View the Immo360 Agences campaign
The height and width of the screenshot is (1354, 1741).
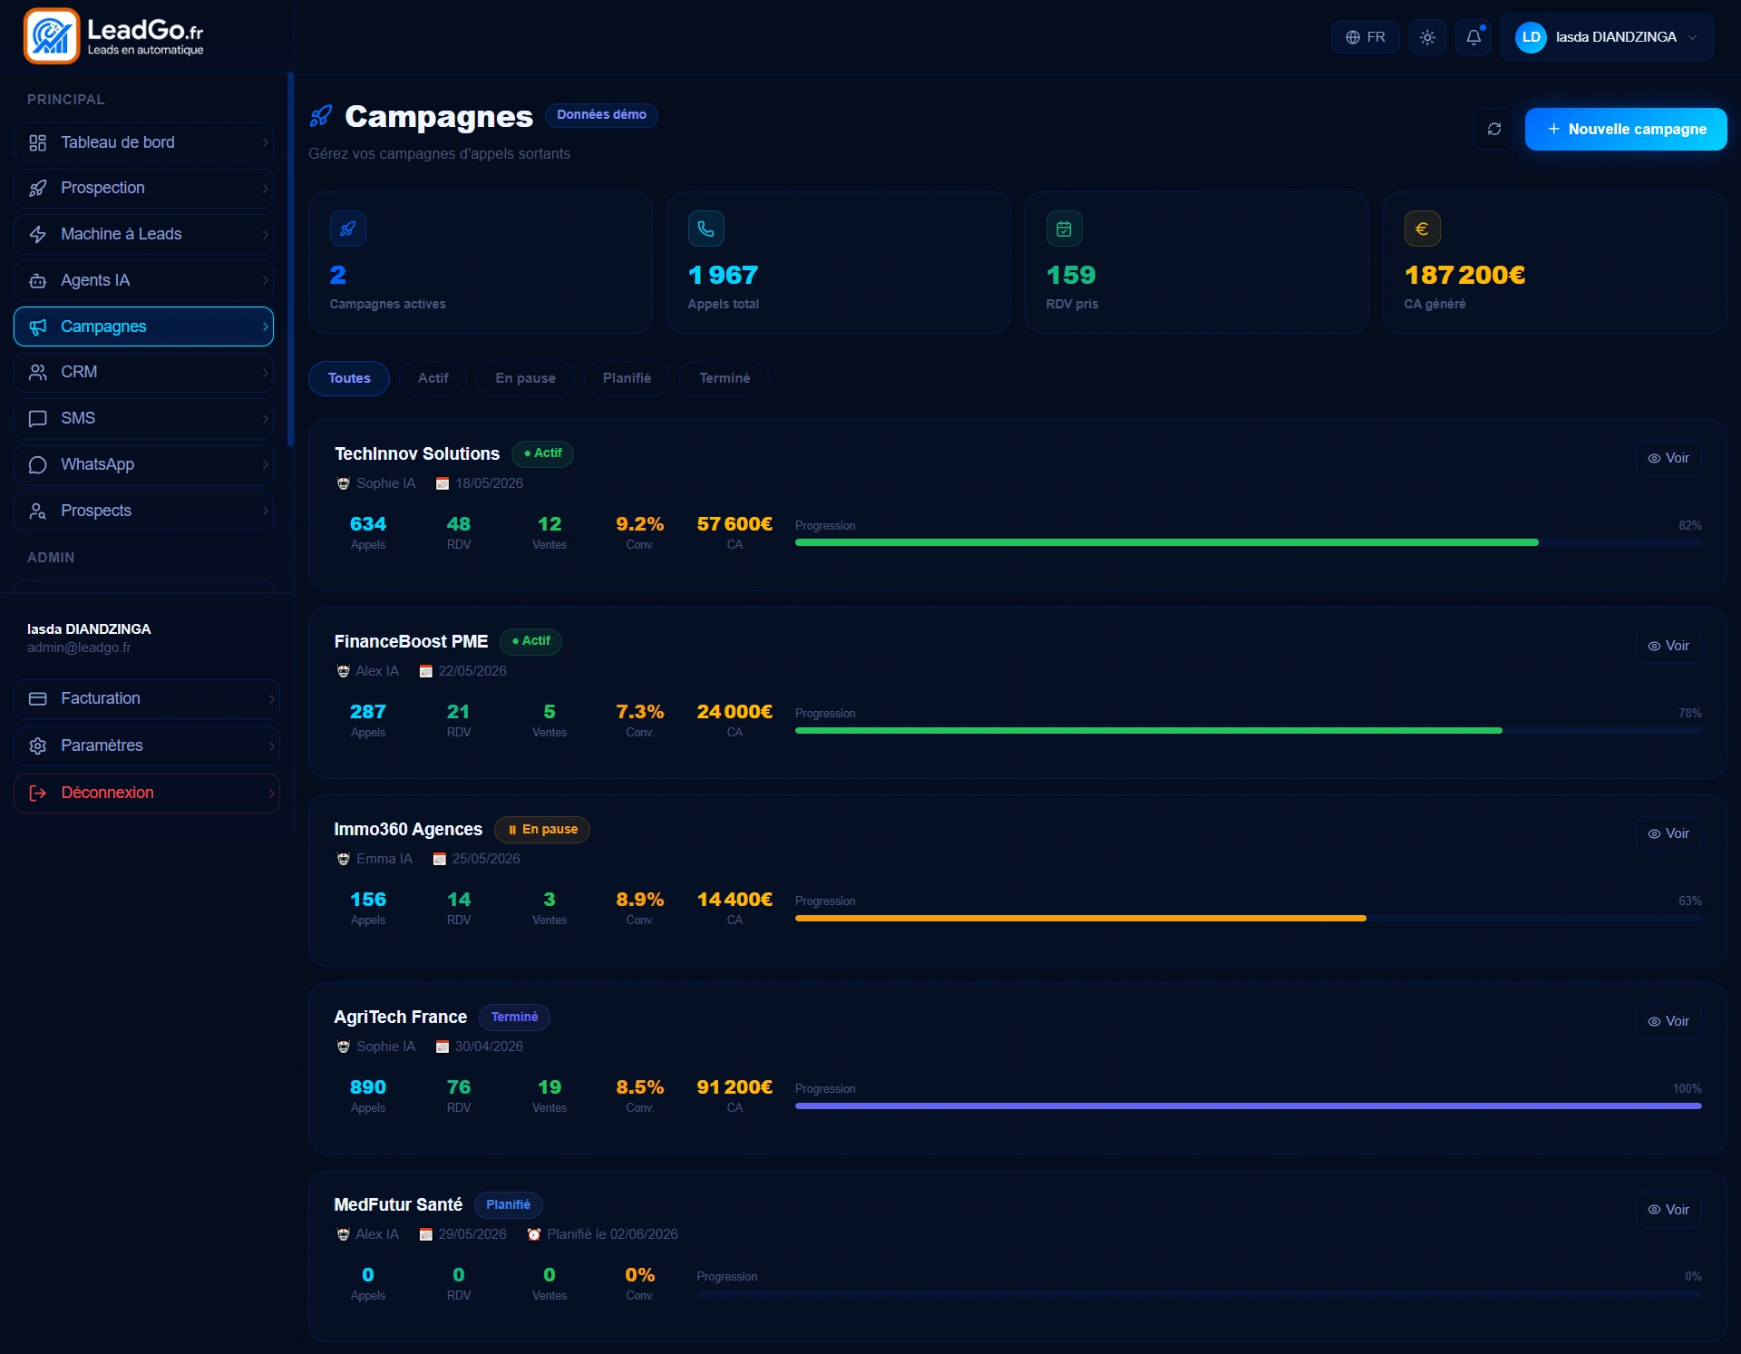coord(1668,833)
